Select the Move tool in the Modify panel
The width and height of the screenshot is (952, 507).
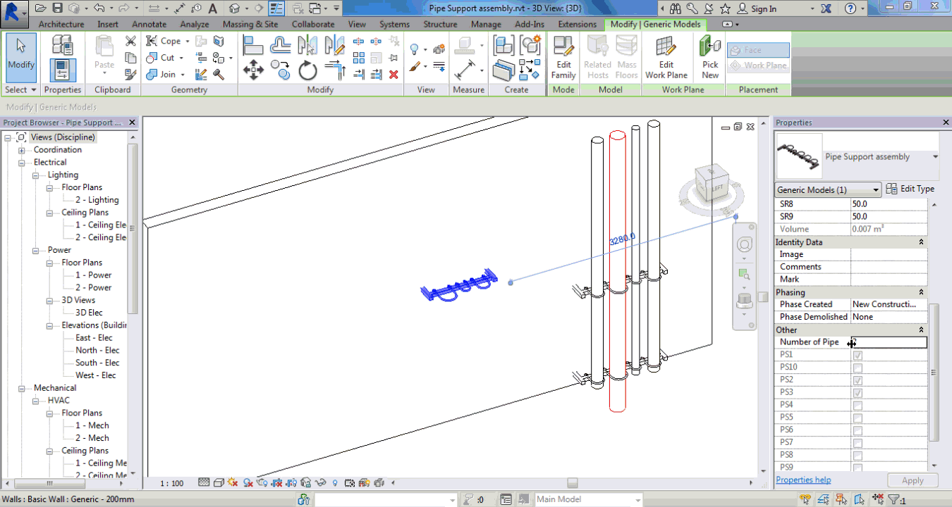click(253, 69)
